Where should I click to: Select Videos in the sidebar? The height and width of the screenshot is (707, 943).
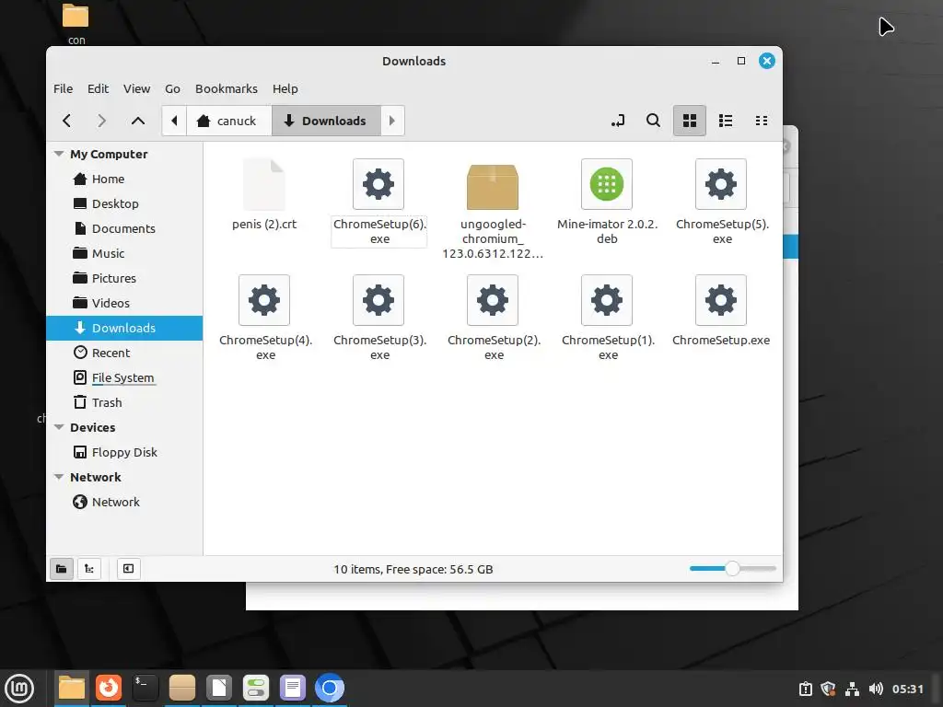(x=124, y=303)
